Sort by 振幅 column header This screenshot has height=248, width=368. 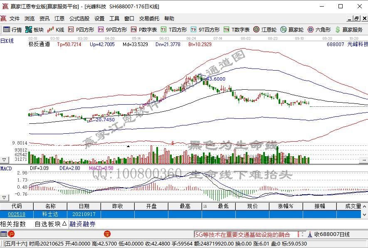coord(320,206)
